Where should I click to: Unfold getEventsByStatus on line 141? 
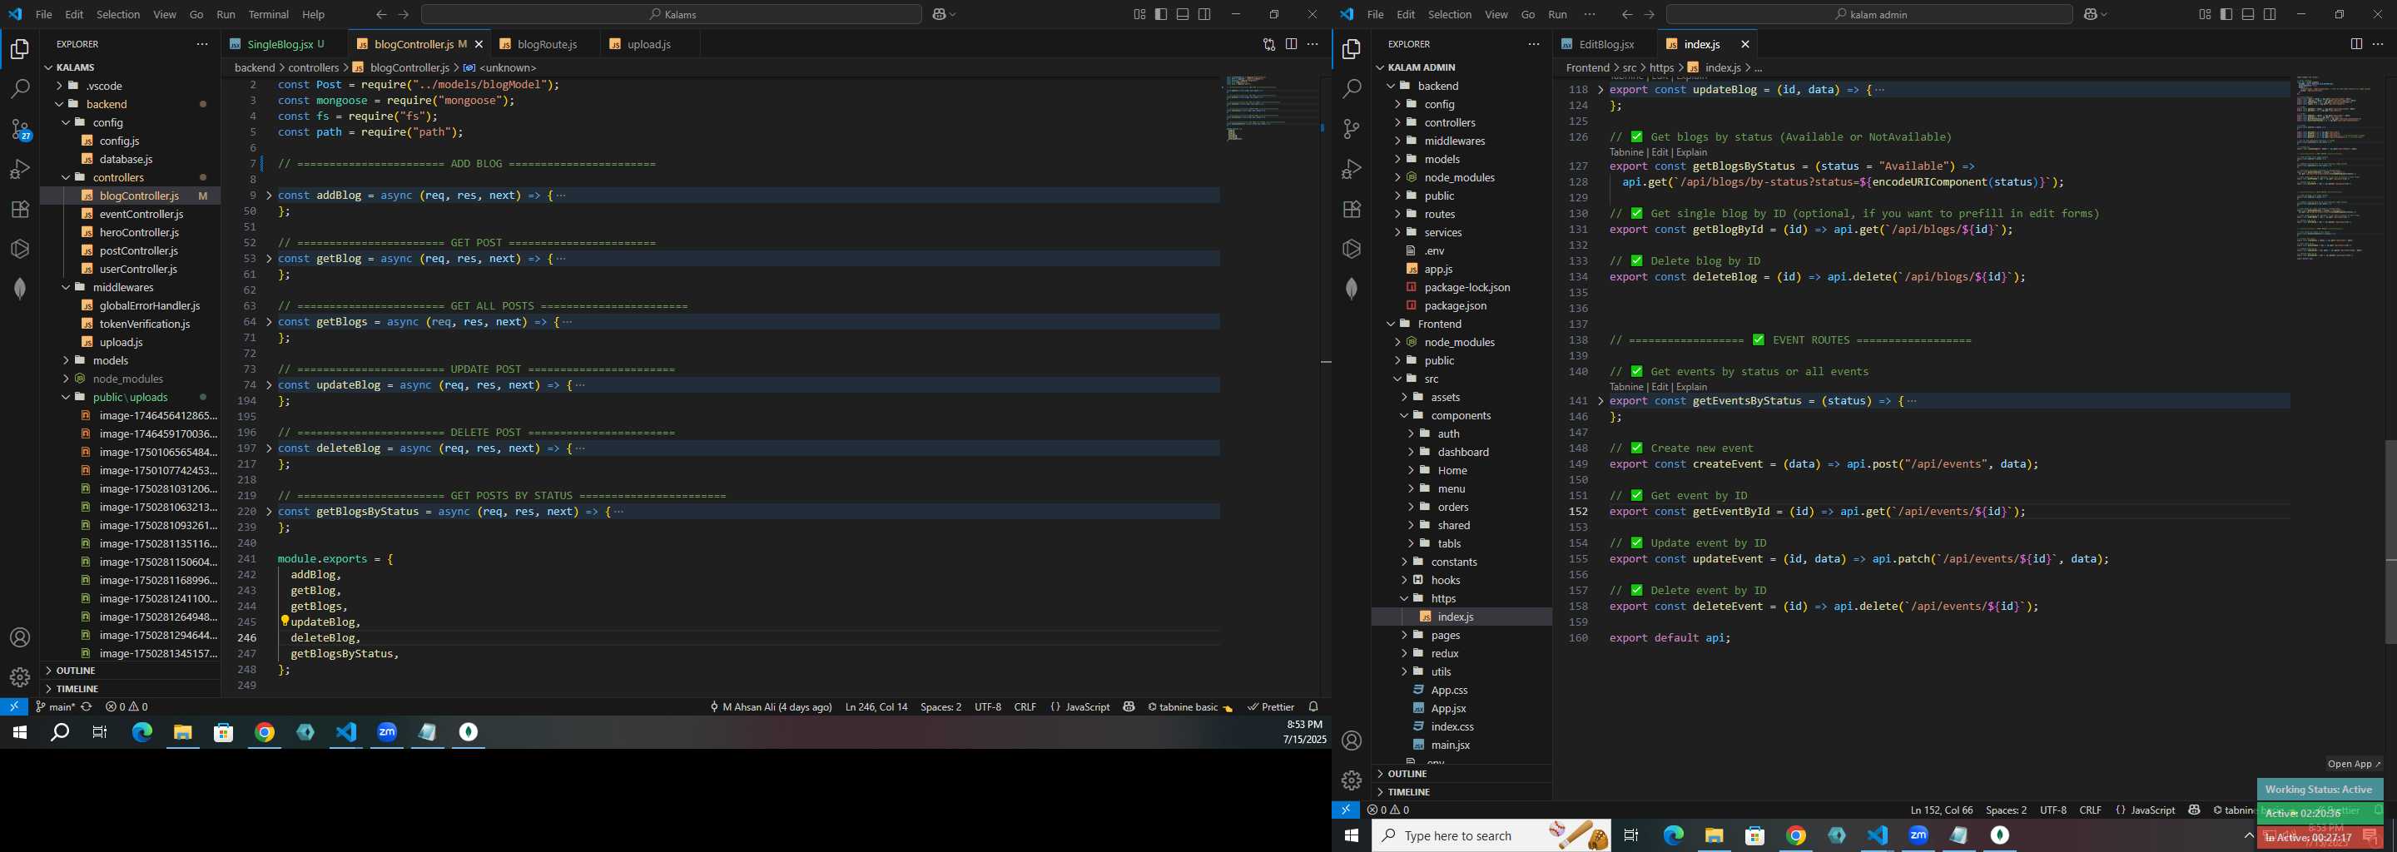point(1600,401)
